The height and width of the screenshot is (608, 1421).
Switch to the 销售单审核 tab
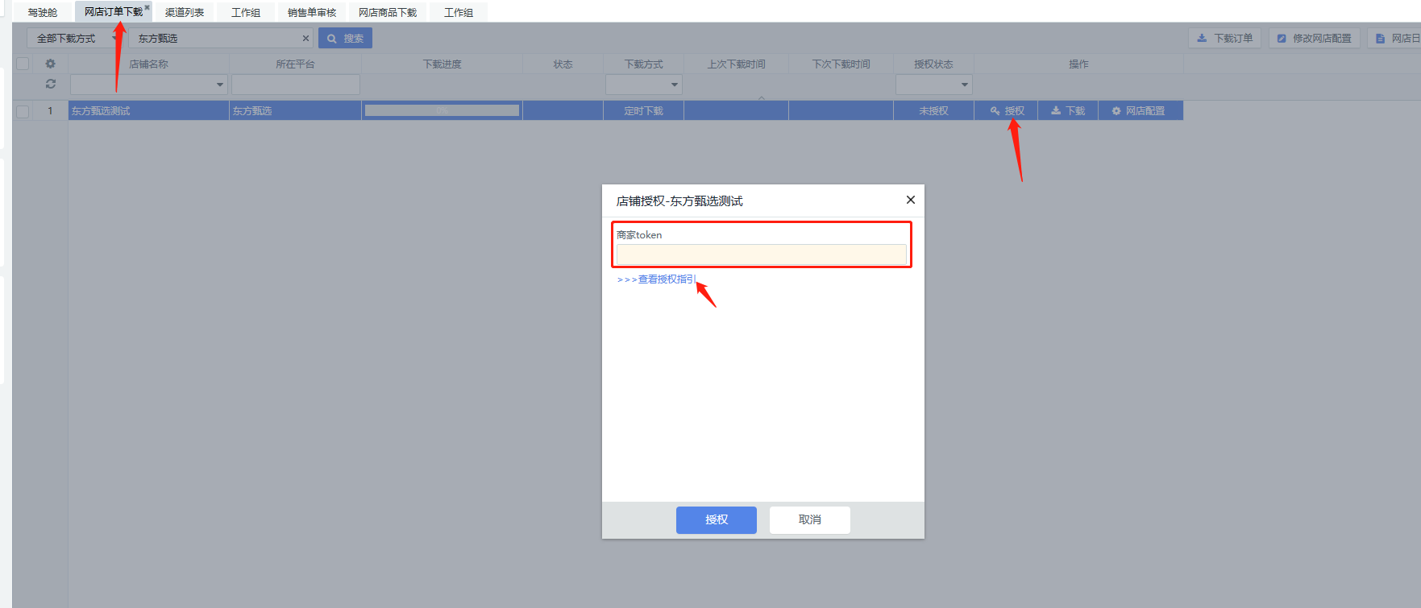point(311,12)
